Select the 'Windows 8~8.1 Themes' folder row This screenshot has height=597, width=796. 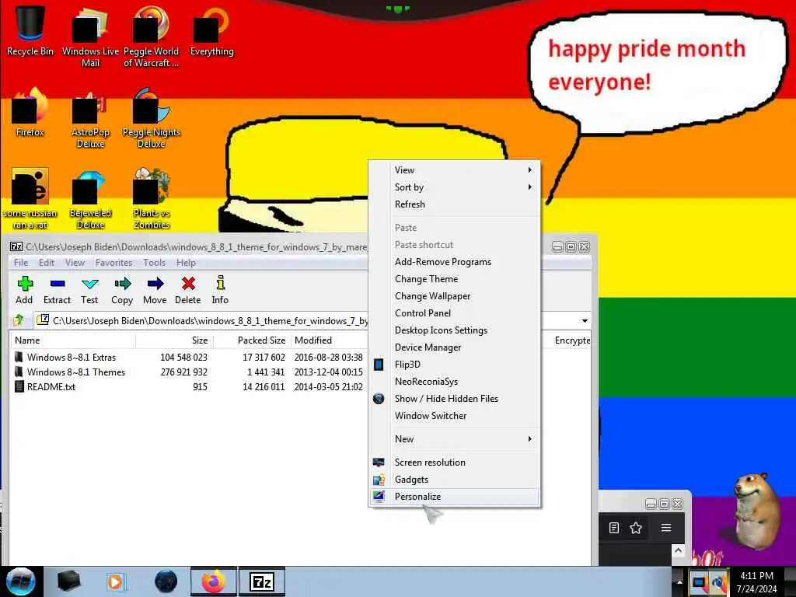[x=189, y=372]
